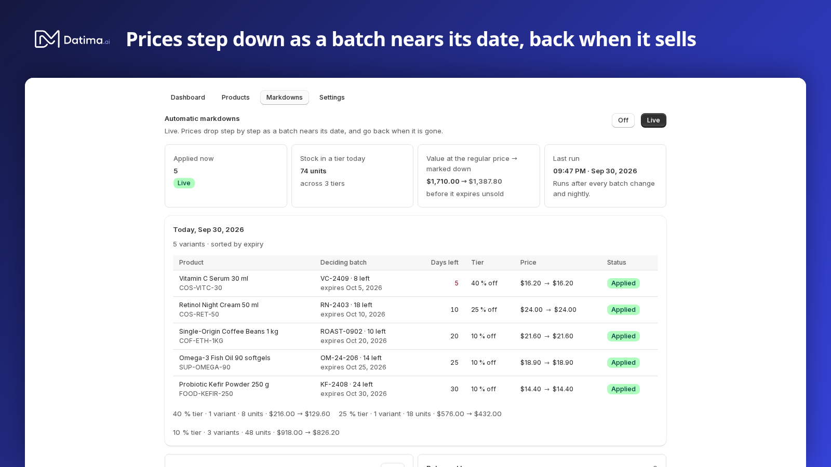
Task: Click the 25 % tier summary line
Action: pos(420,414)
